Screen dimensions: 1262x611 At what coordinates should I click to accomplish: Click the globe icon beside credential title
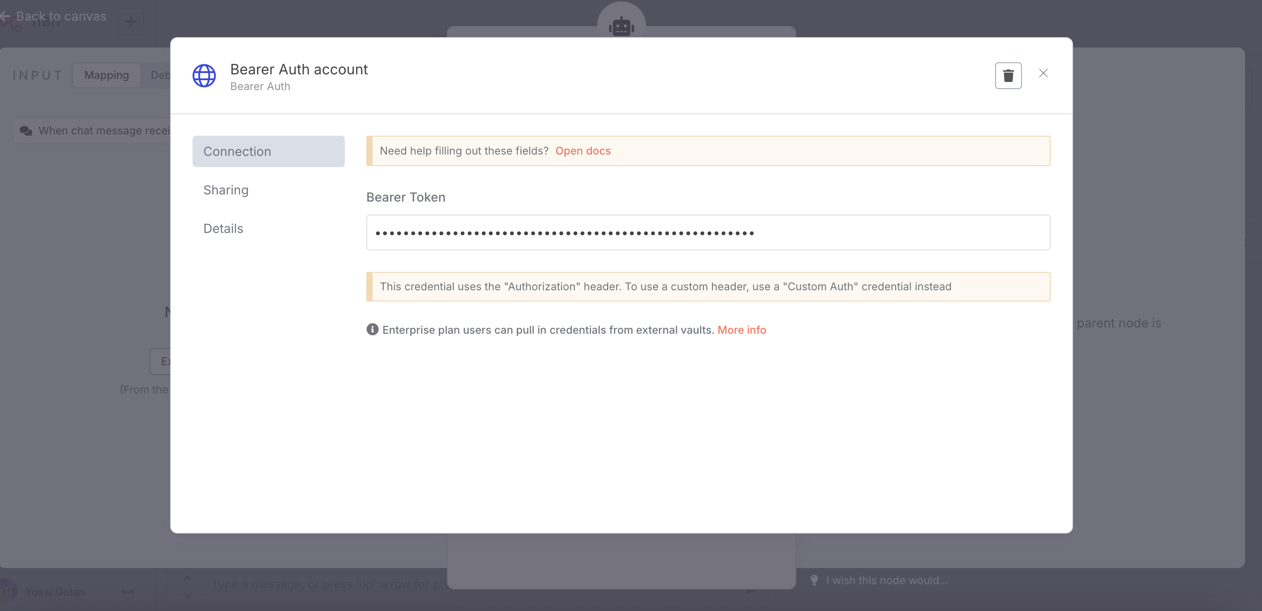click(204, 75)
